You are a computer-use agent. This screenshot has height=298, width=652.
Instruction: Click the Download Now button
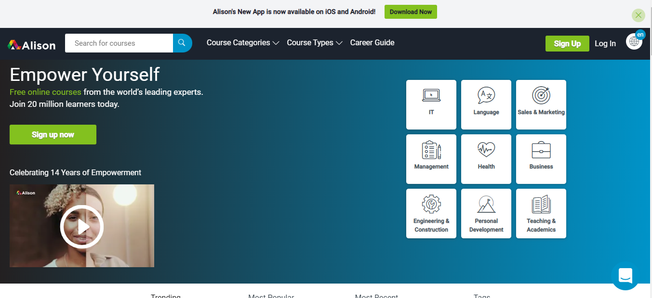tap(411, 12)
